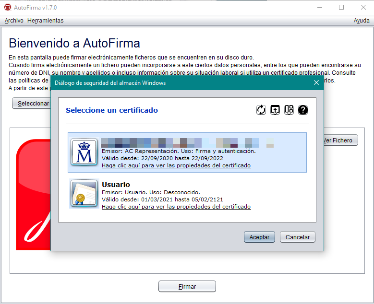View properties link of Usuario certificate
This screenshot has width=374, height=304.
pyautogui.click(x=176, y=207)
